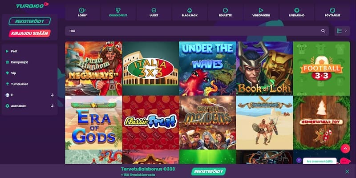
Task: Open the Book of Loki game thumbnail
Action: [264, 69]
